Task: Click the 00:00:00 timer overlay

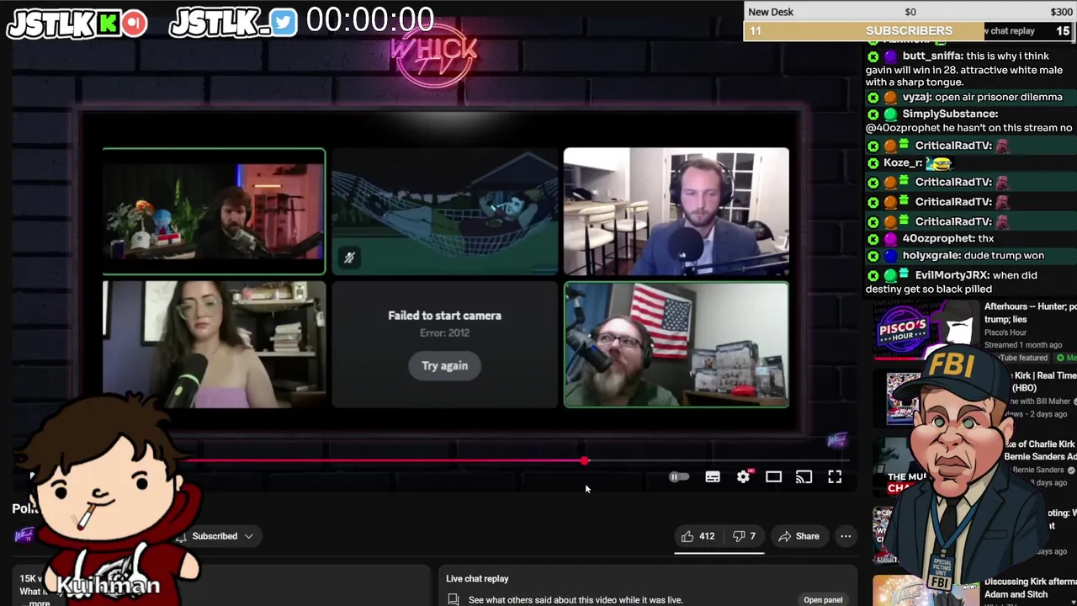Action: 370,20
